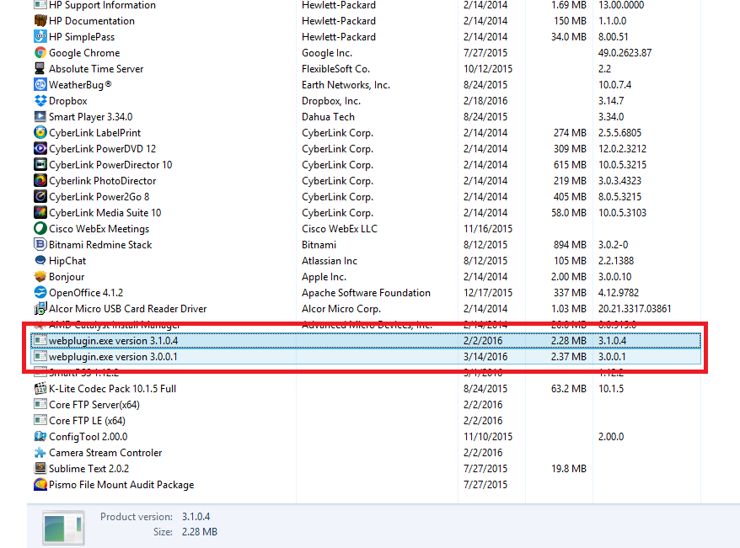Viewport: 740px width, 548px height.
Task: Click publisher Earth Networks, Inc.
Action: 346,85
